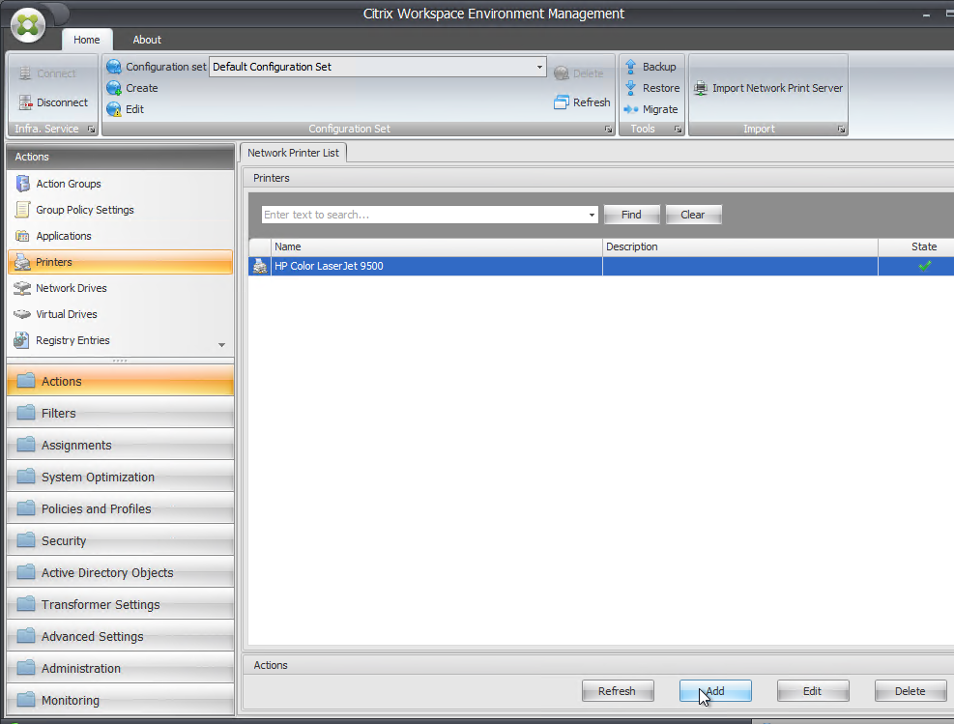Expand the Import group launcher
954x724 pixels.
pos(841,129)
